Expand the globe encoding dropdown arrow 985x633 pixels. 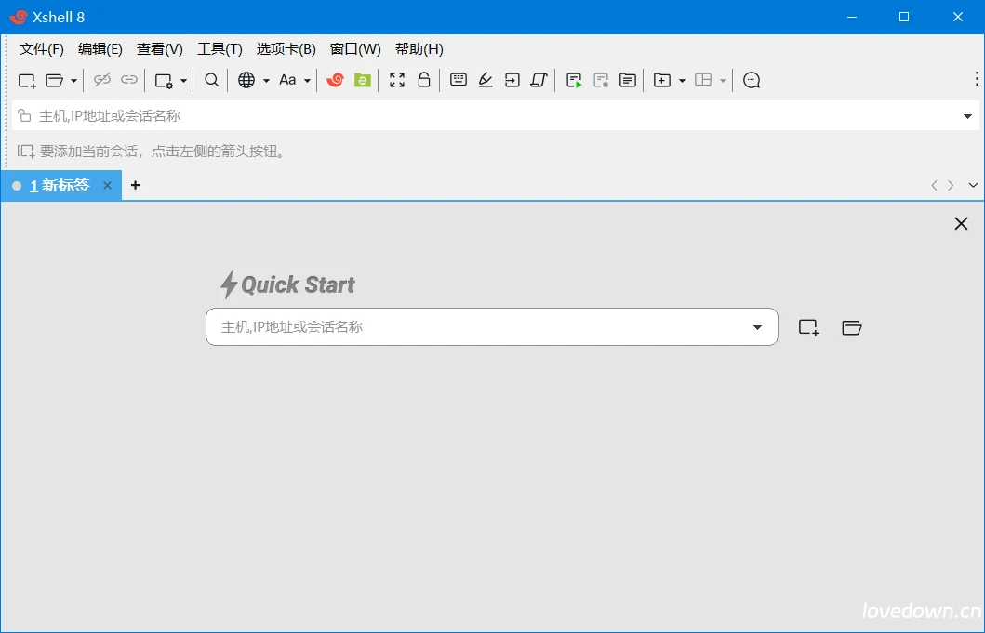[x=266, y=81]
